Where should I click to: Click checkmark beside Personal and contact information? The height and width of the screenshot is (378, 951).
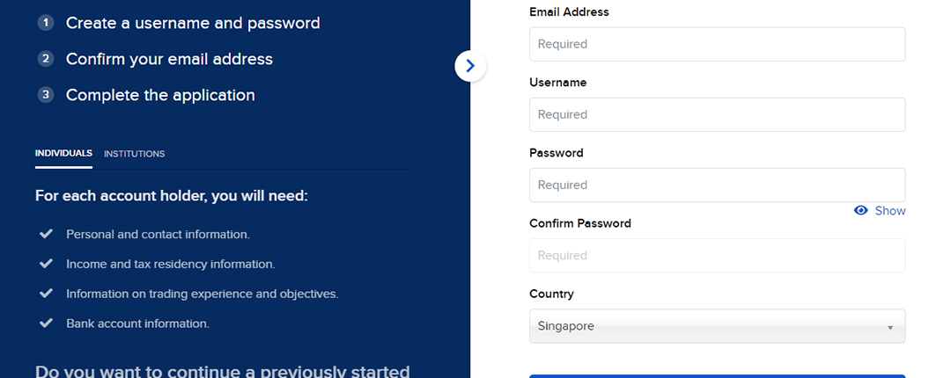[47, 235]
